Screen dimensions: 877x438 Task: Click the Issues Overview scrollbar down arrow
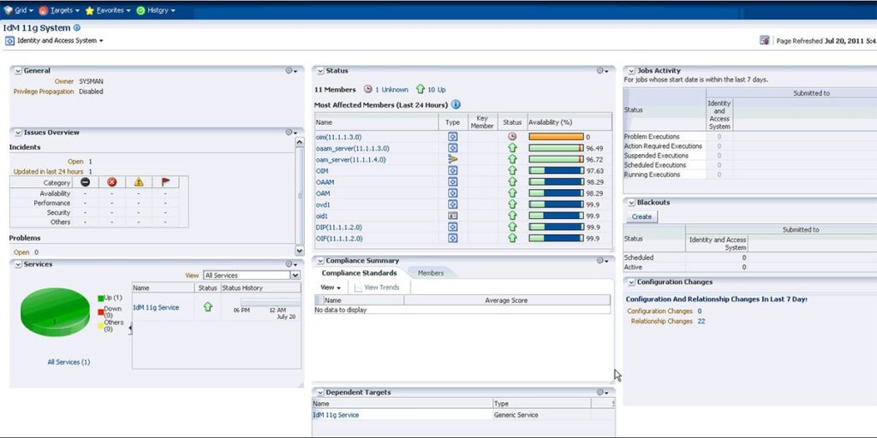(x=299, y=252)
